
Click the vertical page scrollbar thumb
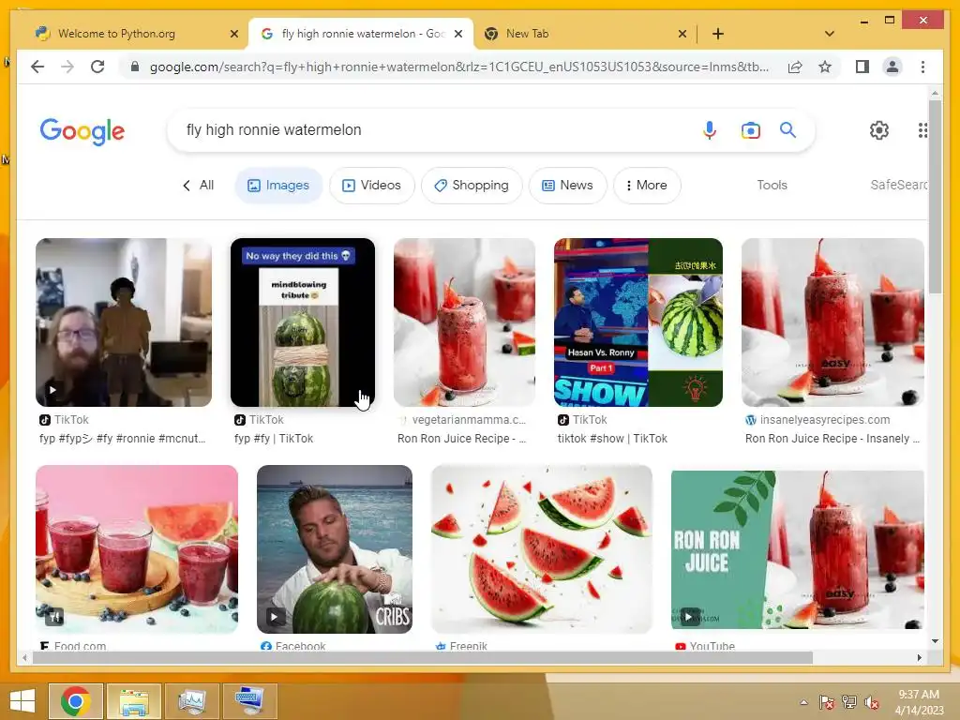935,197
